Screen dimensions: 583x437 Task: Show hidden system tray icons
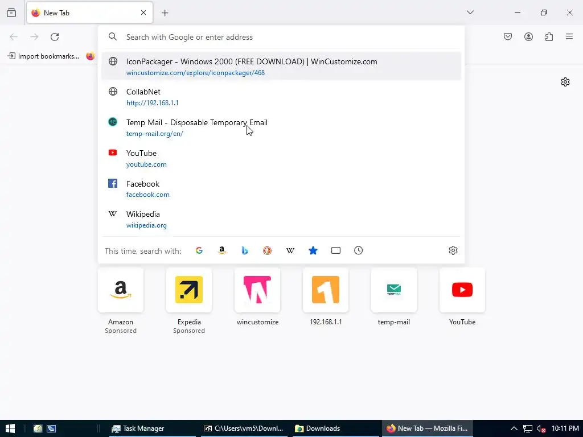(x=514, y=428)
